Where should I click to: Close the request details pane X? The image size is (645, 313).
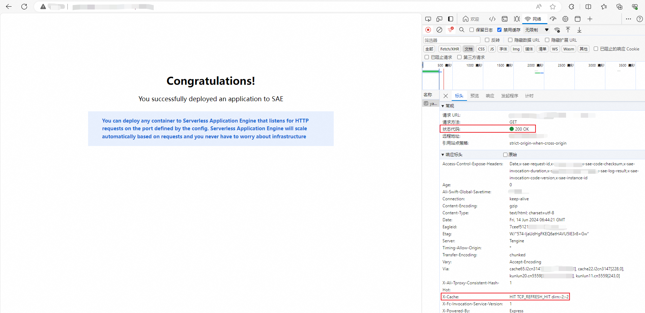point(446,96)
